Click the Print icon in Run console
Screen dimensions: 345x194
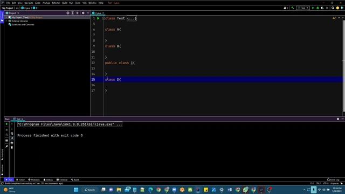pos(12,143)
